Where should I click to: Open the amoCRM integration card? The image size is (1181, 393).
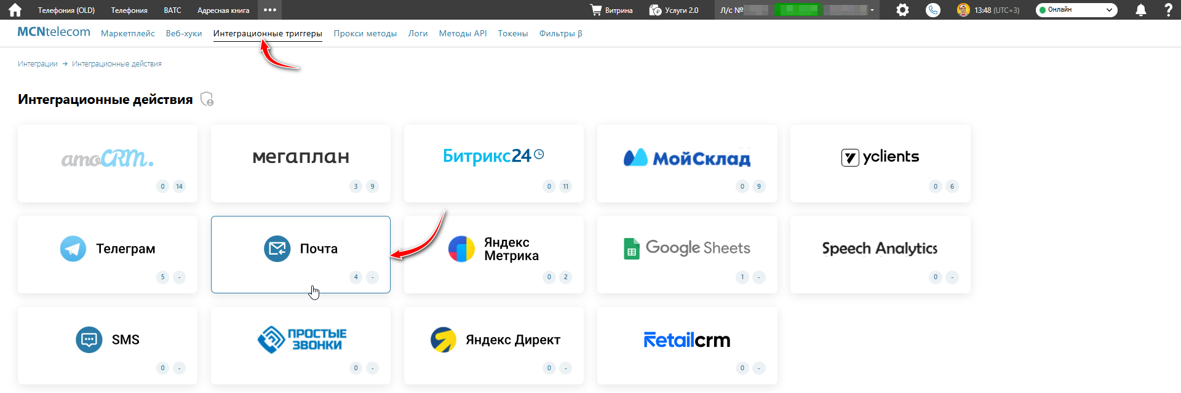pos(108,164)
